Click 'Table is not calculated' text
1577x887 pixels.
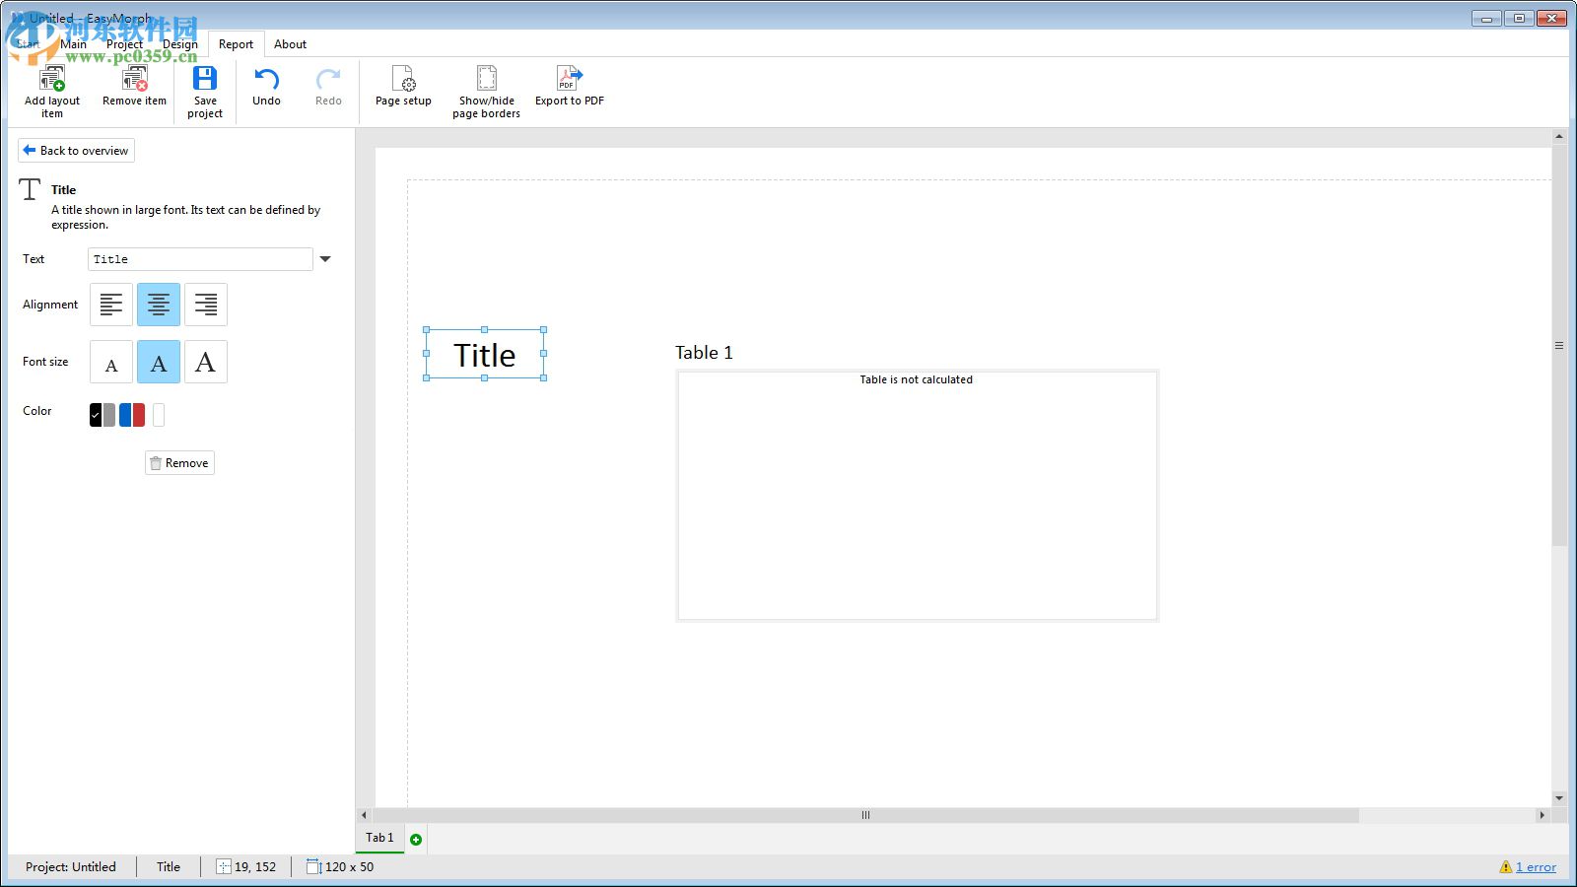click(916, 379)
